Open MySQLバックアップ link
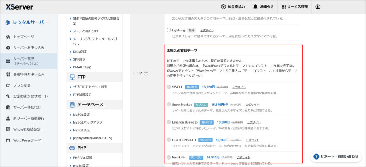 88,122
